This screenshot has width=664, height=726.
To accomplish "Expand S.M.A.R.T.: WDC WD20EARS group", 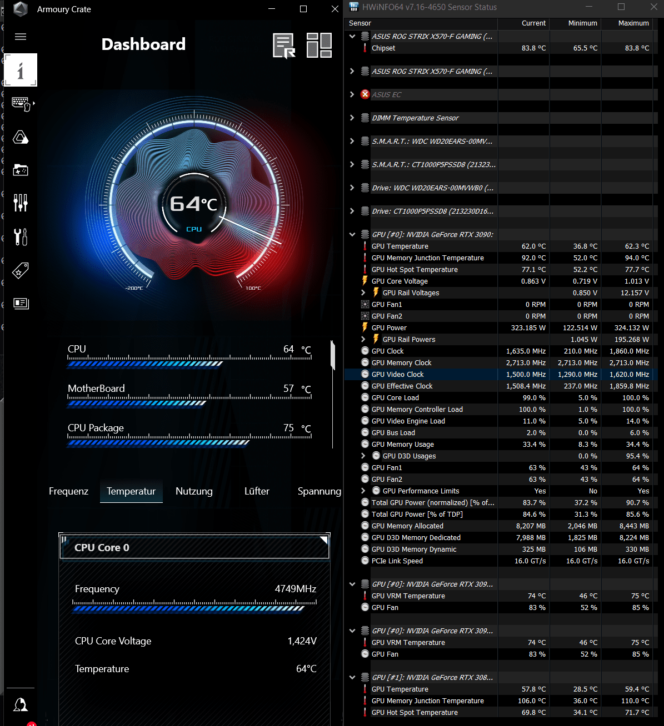I will point(352,141).
